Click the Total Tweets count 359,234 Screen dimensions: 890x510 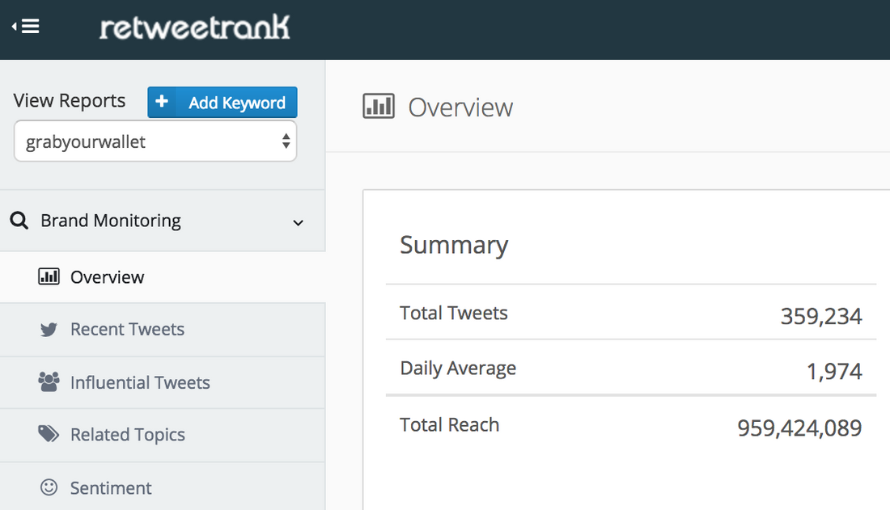(821, 316)
